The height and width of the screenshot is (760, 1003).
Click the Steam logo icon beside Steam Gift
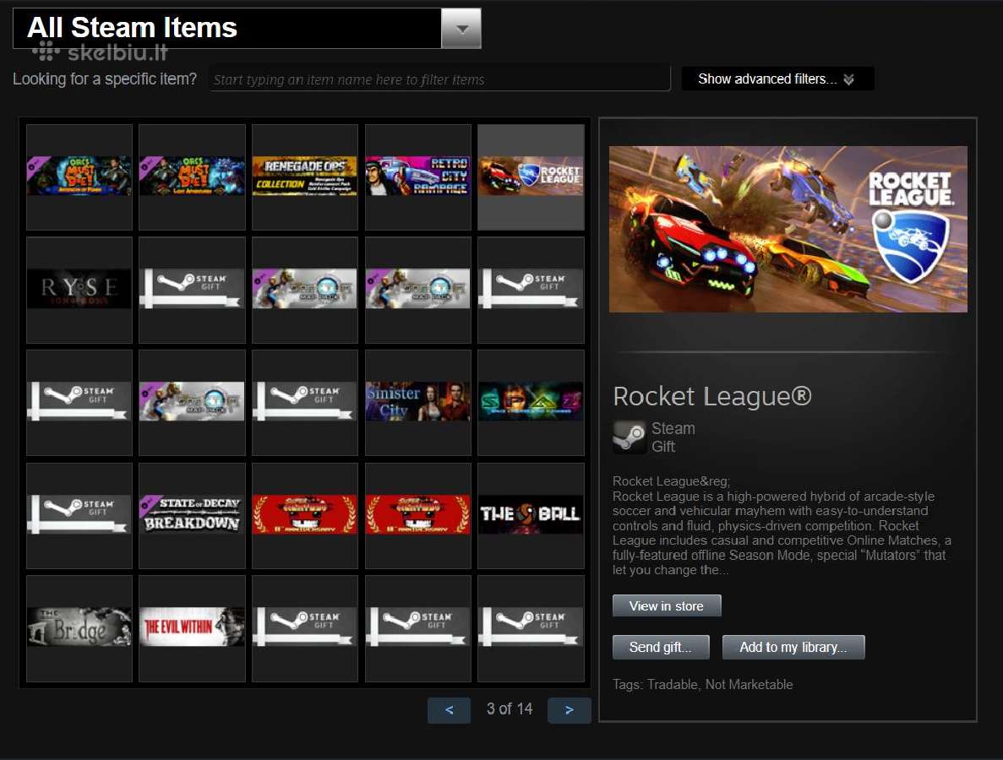click(630, 437)
